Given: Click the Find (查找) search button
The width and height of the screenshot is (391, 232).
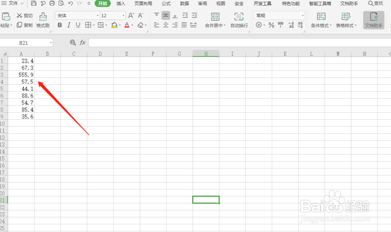Looking at the screenshot, I should [x=376, y=3].
